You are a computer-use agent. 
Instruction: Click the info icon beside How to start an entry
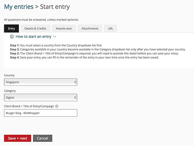click(x=12, y=37)
